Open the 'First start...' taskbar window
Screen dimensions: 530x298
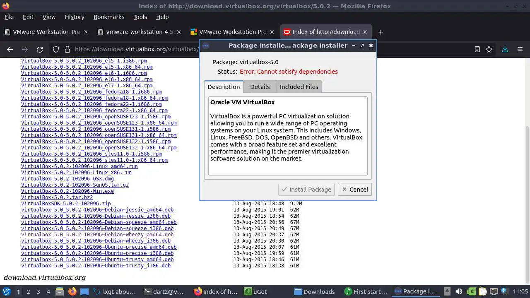click(x=366, y=292)
